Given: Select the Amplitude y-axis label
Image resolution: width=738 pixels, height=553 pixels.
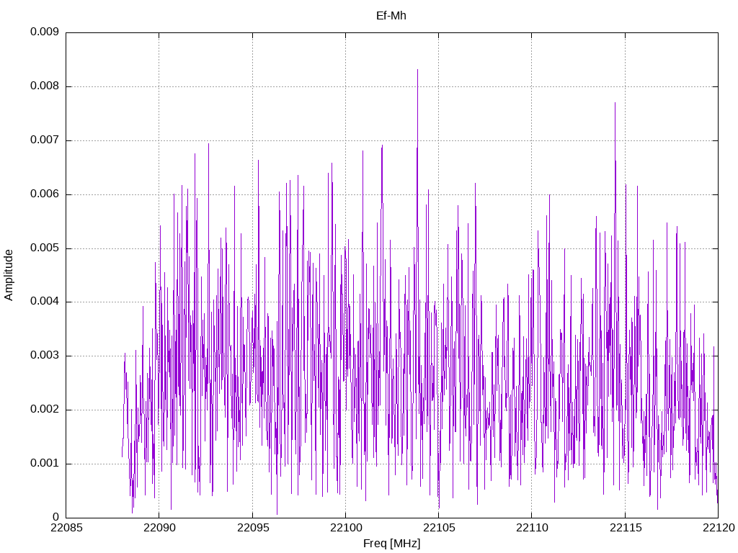Looking at the screenshot, I should (x=9, y=275).
